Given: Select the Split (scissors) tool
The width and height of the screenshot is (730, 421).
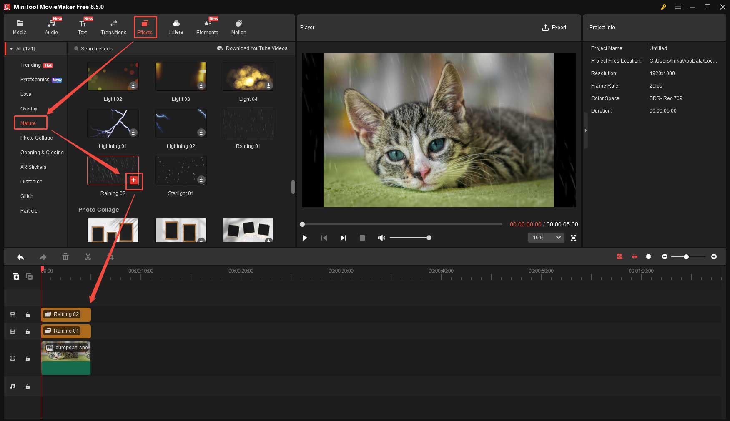Looking at the screenshot, I should 88,257.
